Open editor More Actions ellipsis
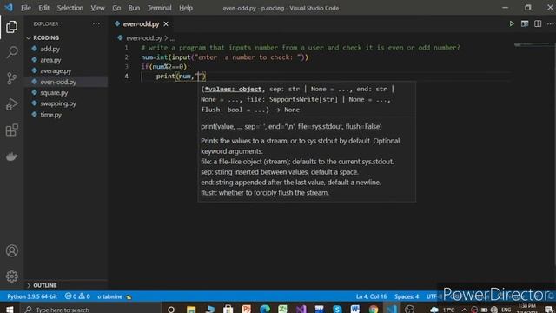This screenshot has height=313, width=556. (550, 23)
